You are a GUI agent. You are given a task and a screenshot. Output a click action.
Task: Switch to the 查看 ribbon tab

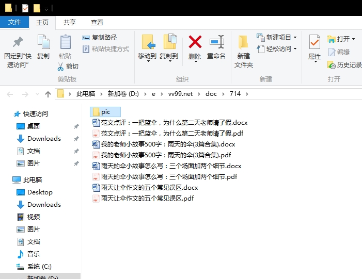[x=97, y=22]
